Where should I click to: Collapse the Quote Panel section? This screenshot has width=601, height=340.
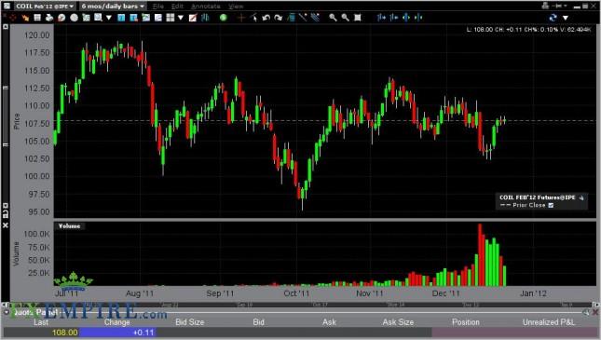point(7,312)
